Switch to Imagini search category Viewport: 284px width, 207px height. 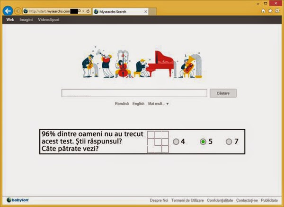(x=26, y=20)
